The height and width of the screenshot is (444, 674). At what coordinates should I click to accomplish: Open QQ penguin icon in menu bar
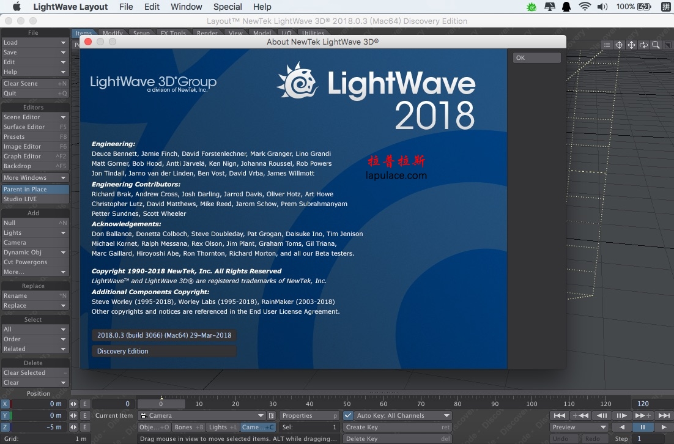[566, 7]
